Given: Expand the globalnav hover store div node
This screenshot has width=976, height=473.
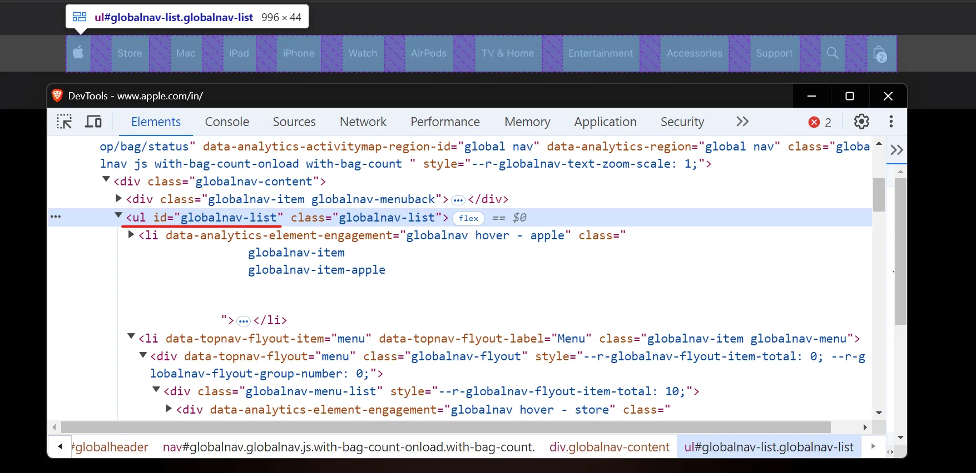Looking at the screenshot, I should click(169, 409).
